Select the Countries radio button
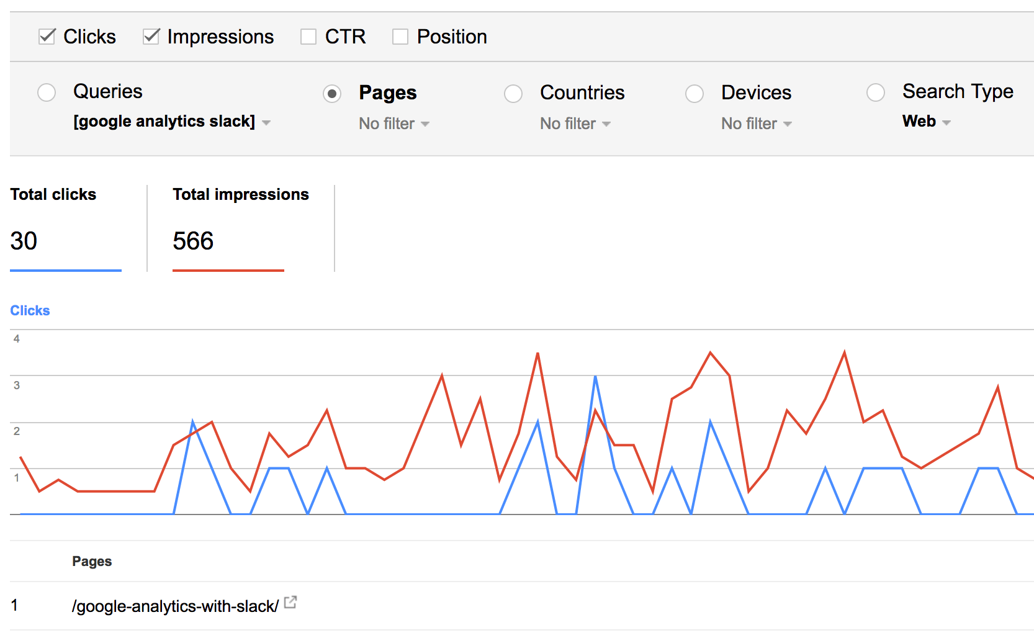Screen dimensions: 1034x638 point(513,94)
